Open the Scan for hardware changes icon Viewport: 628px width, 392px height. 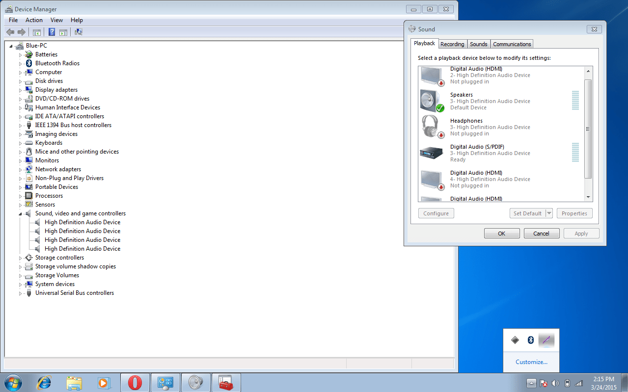pos(79,32)
